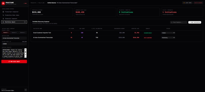
Task: Focus the Find feature search field
Action: pyautogui.click(x=179, y=22)
